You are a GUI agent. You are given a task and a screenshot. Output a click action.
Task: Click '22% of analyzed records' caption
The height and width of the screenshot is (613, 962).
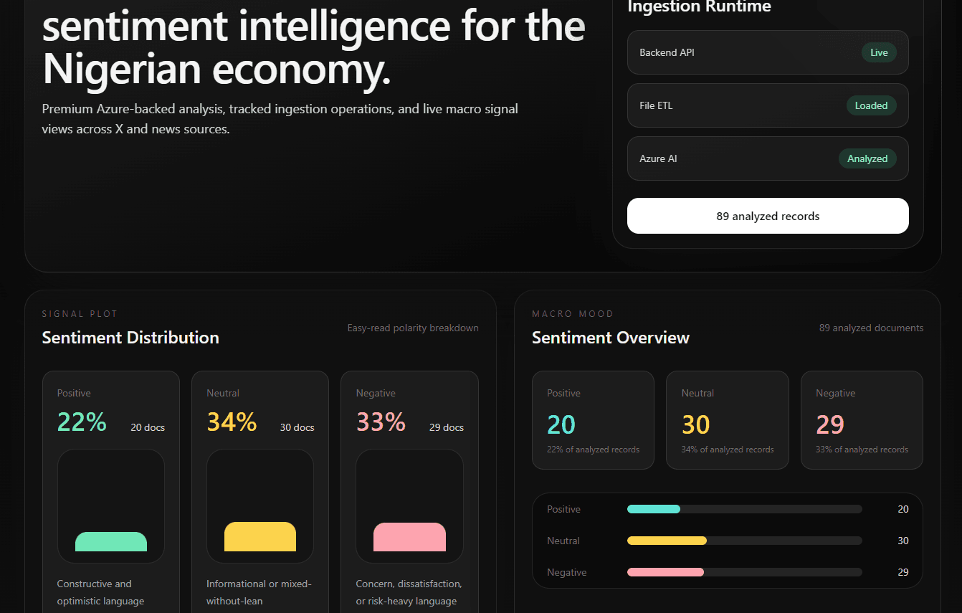click(593, 450)
